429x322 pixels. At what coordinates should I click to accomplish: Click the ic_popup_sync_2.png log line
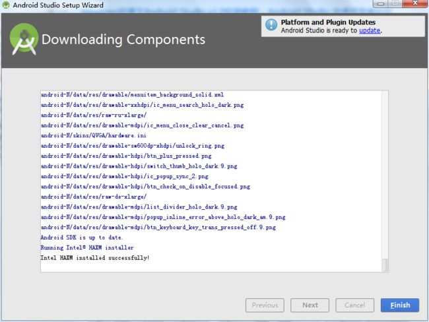point(125,176)
